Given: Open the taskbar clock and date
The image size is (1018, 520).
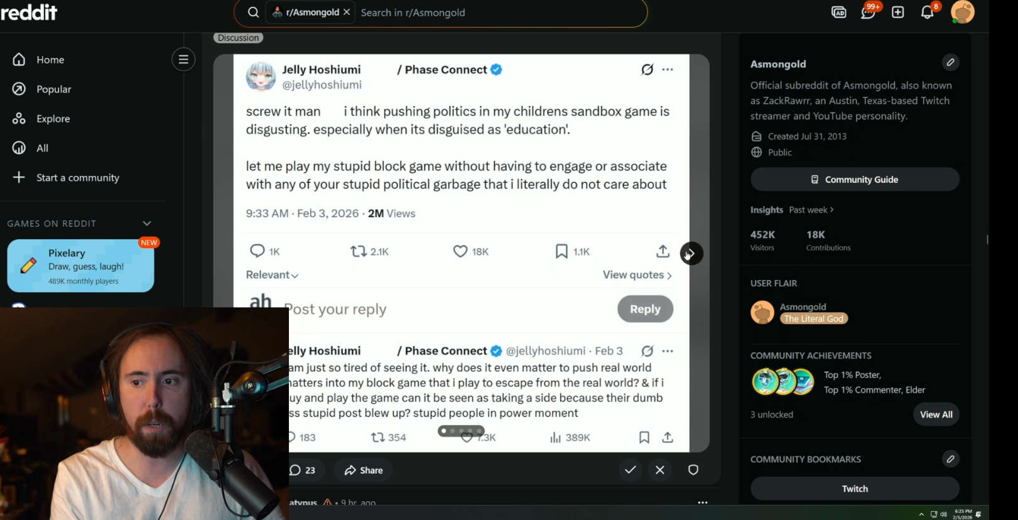Looking at the screenshot, I should [x=962, y=514].
